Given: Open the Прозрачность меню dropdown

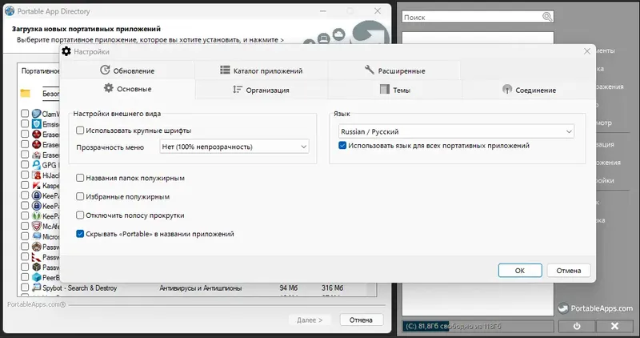Looking at the screenshot, I should click(234, 147).
